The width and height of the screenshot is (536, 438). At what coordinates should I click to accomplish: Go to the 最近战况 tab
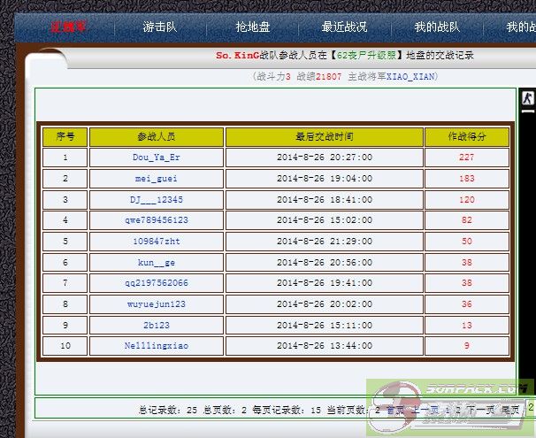point(344,27)
